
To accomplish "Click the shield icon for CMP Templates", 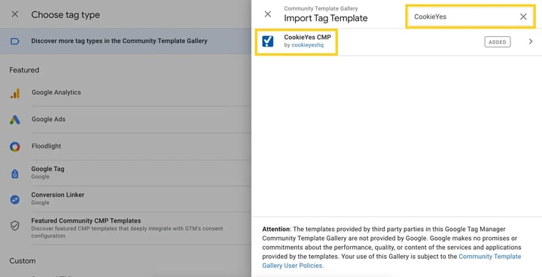I will pyautogui.click(x=15, y=226).
